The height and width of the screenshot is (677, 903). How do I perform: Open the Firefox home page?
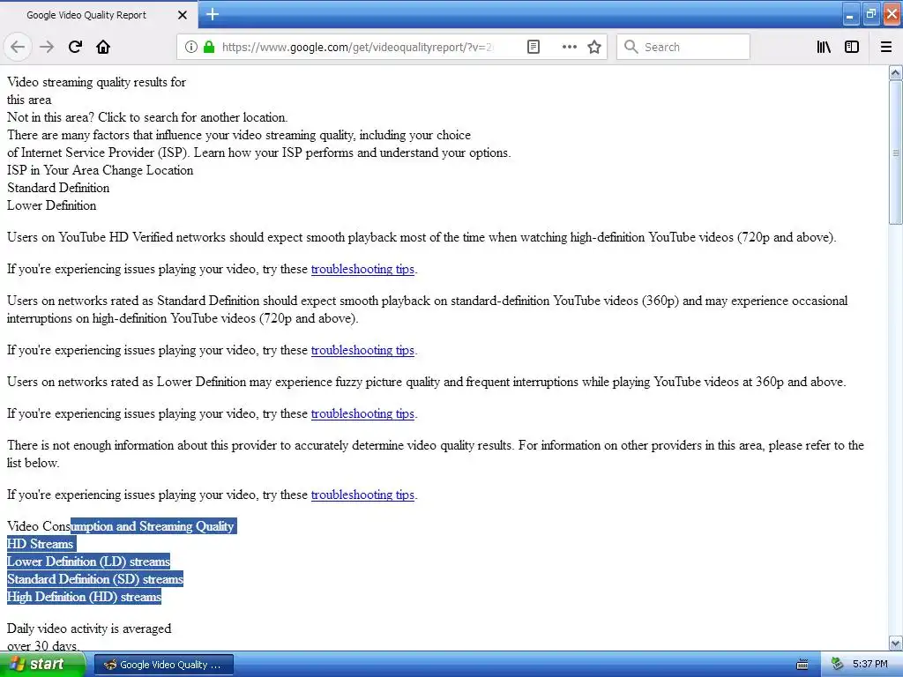coord(103,47)
